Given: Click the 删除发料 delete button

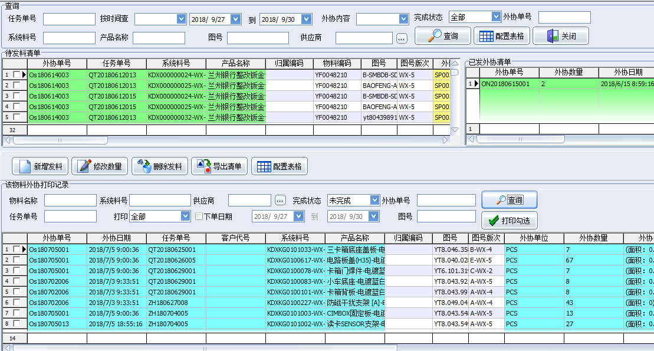Looking at the screenshot, I should point(160,166).
